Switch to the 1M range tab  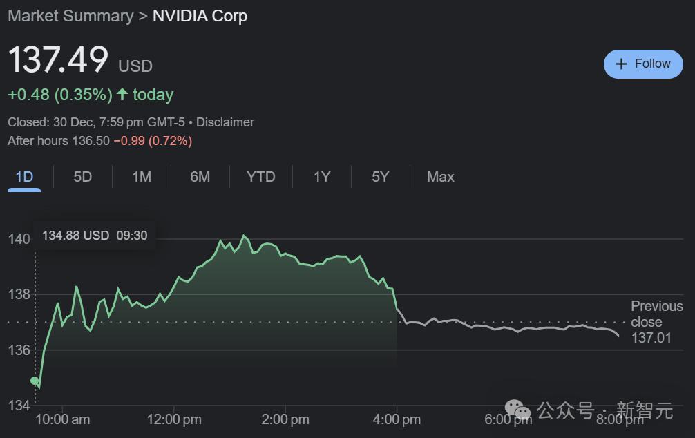click(x=142, y=177)
